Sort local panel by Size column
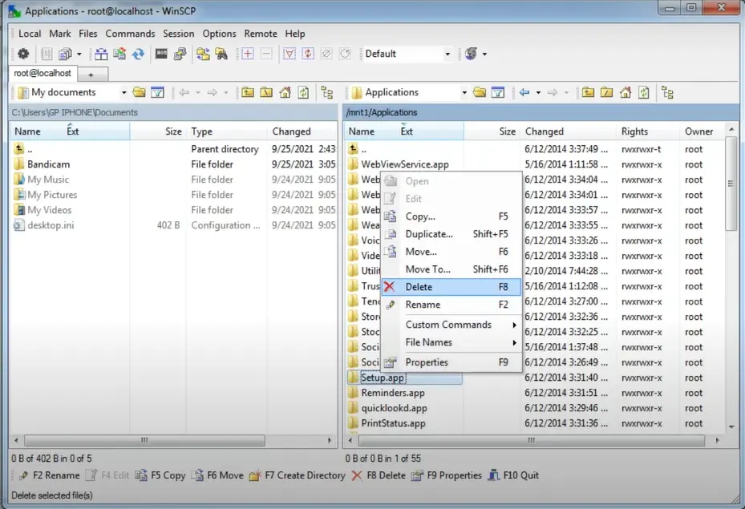745x509 pixels. point(158,131)
